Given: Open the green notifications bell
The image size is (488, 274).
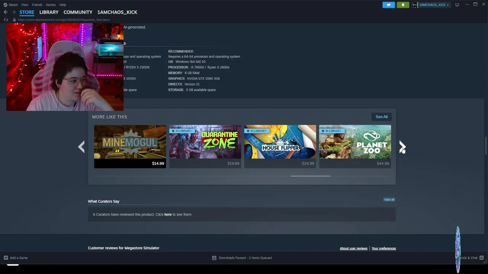Looking at the screenshot, I should pyautogui.click(x=403, y=5).
